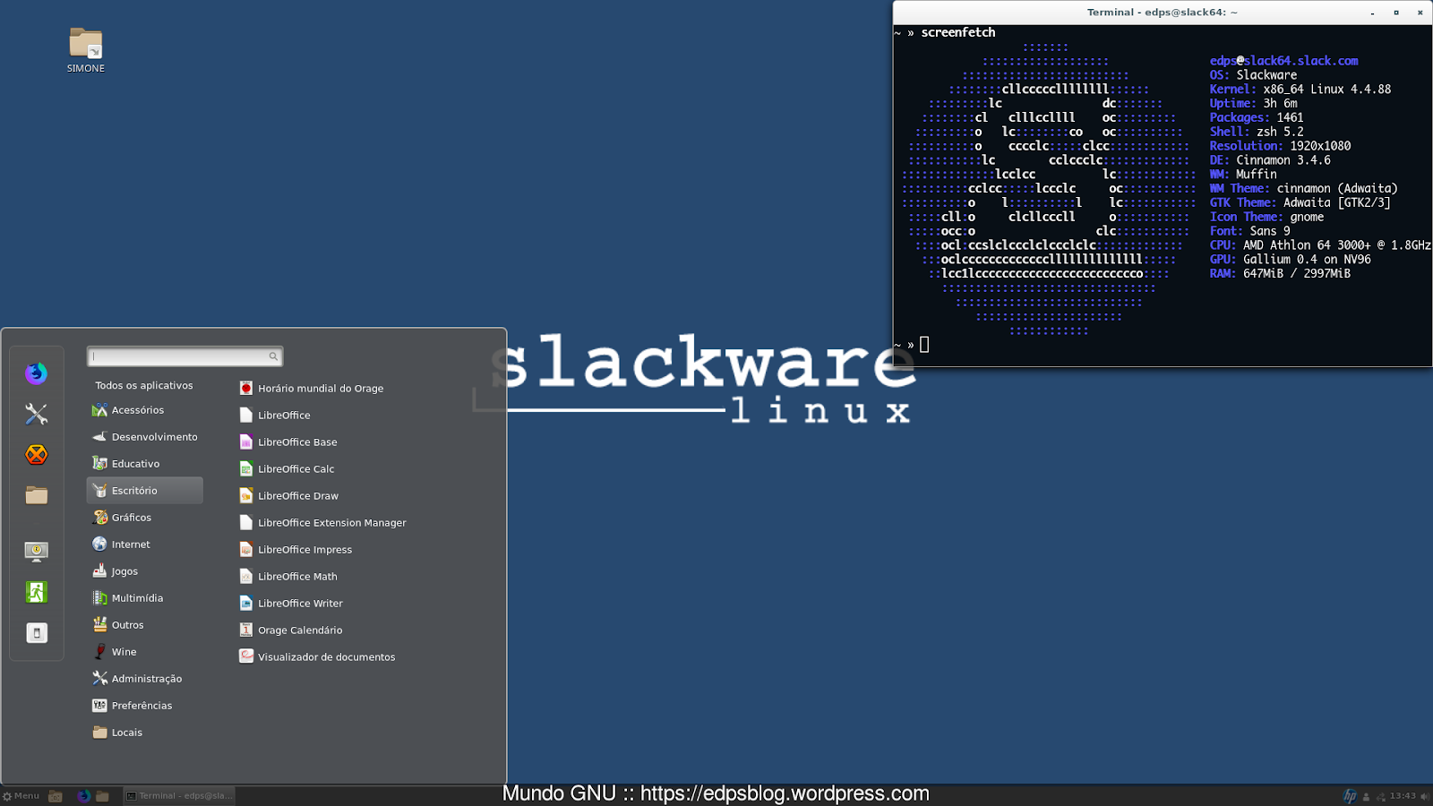Open the SIMONE desktop folder shortcut
Viewport: 1433px width, 806px height.
tap(86, 50)
